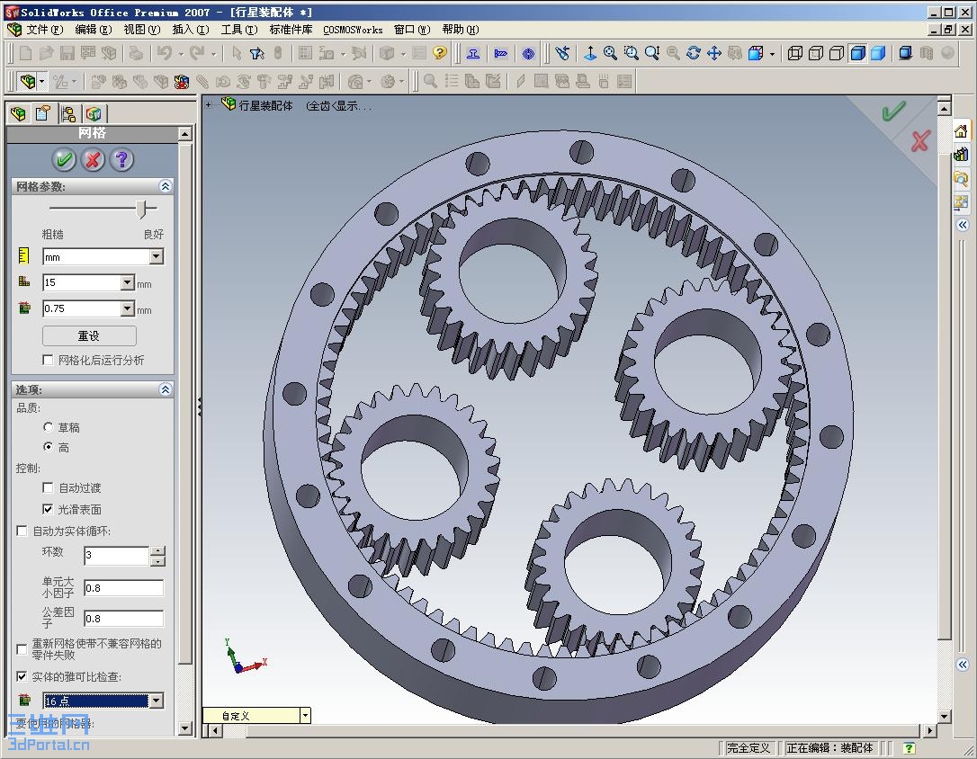Select the Zoom In/Out tool
The height and width of the screenshot is (759, 977).
651,54
